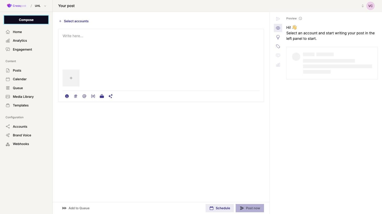Open Accounts configuration
The width and height of the screenshot is (382, 214).
(x=20, y=127)
